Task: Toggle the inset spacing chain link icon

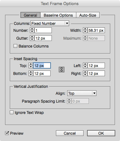Action: pyautogui.click(x=62, y=70)
